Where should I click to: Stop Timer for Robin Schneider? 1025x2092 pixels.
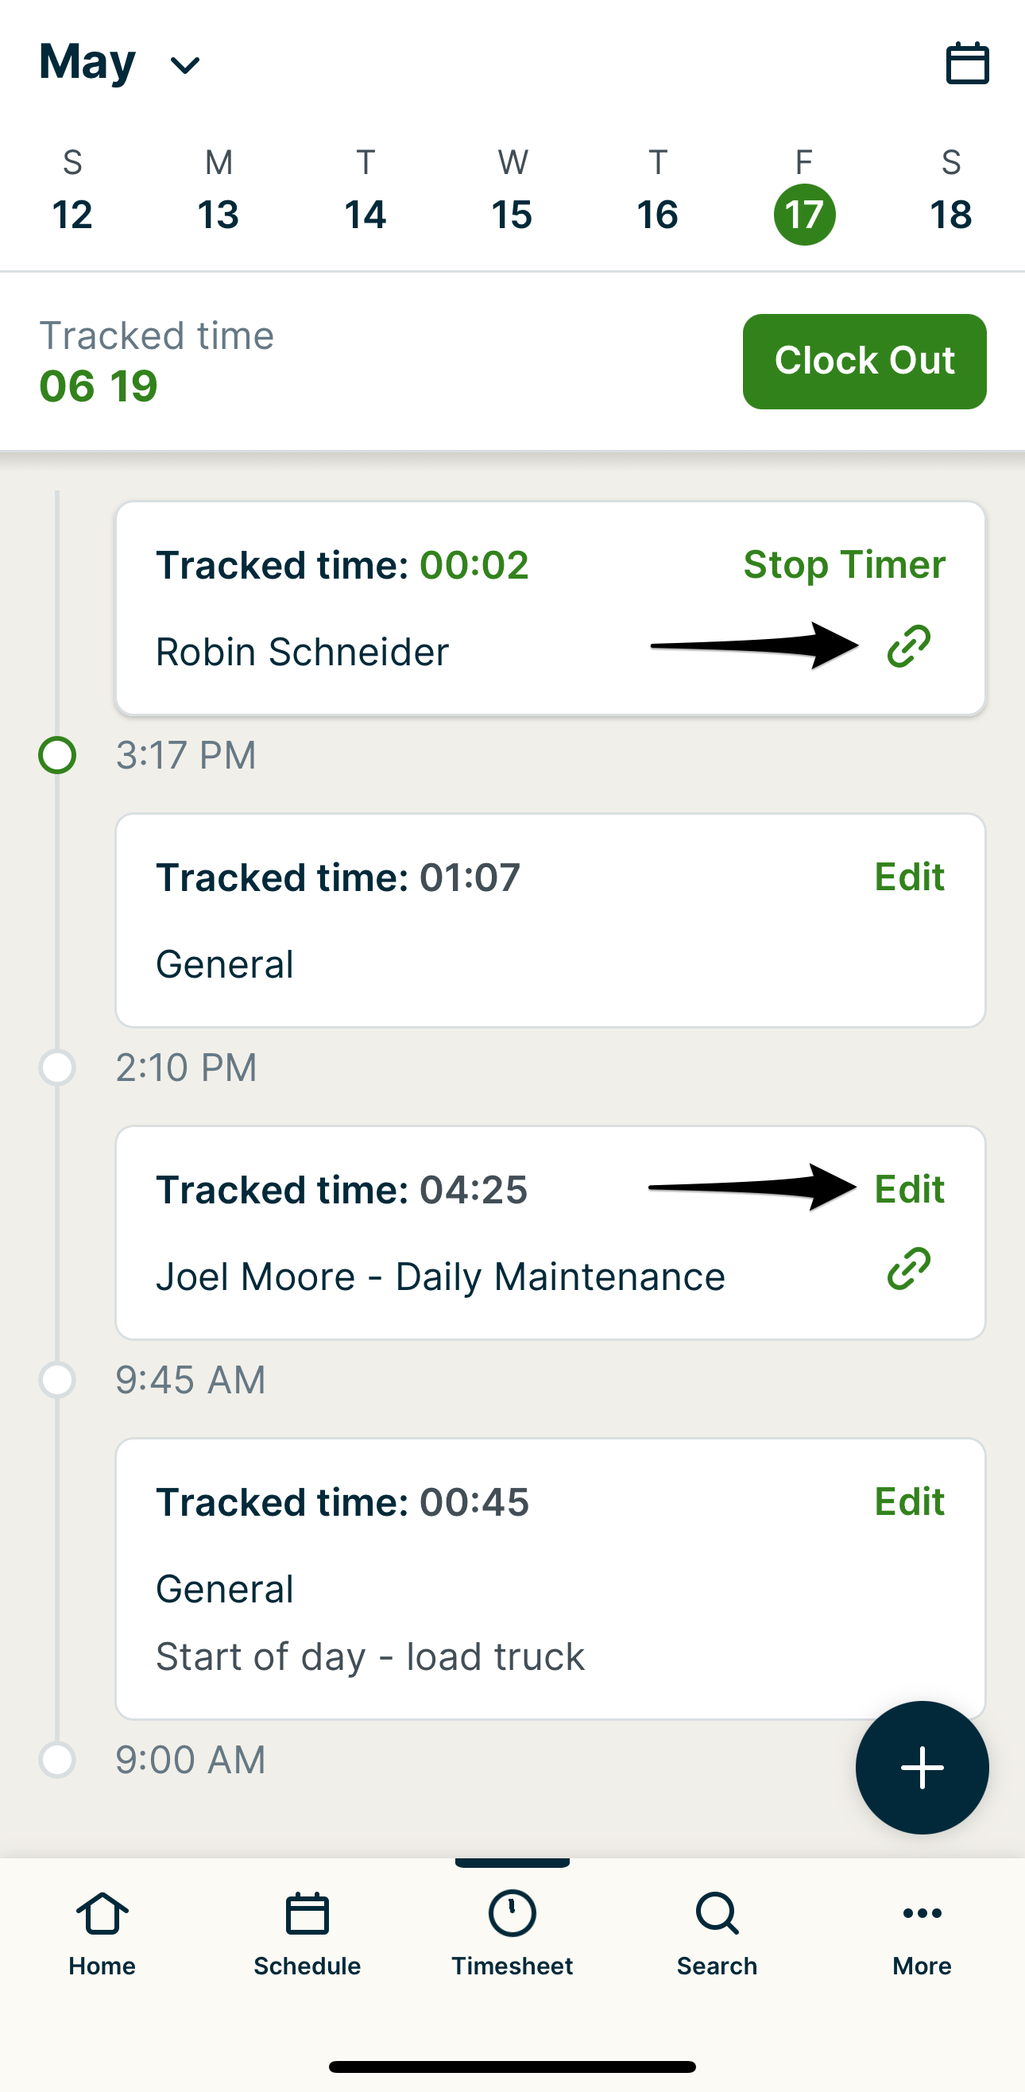pyautogui.click(x=844, y=564)
